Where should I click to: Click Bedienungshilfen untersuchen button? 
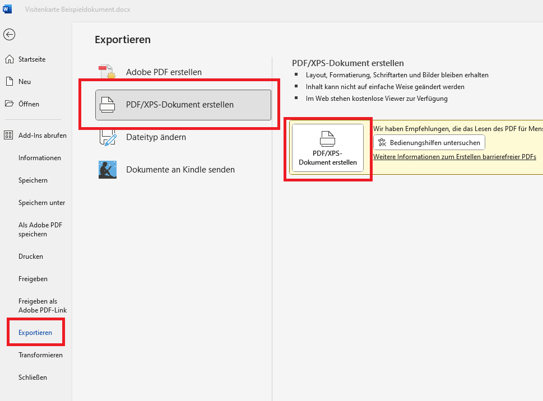click(429, 143)
